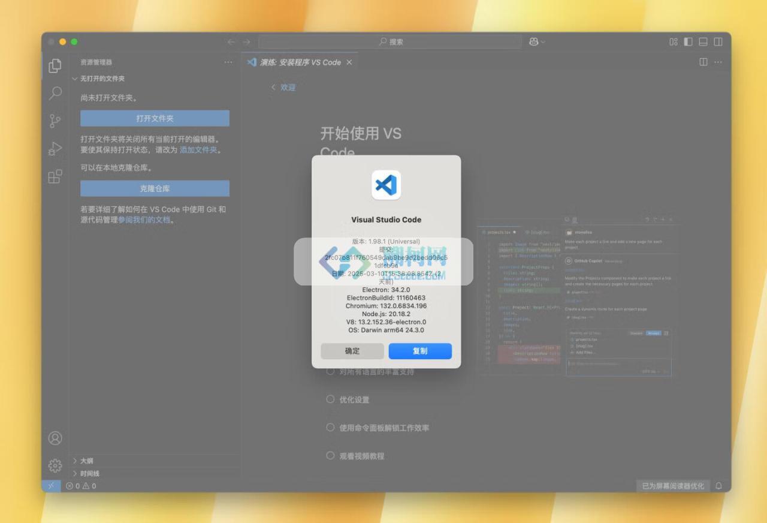Click errors and warnings count in status bar
The width and height of the screenshot is (767, 523).
point(81,486)
